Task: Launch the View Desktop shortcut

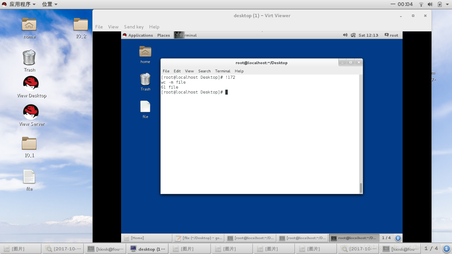Action: pos(31,87)
